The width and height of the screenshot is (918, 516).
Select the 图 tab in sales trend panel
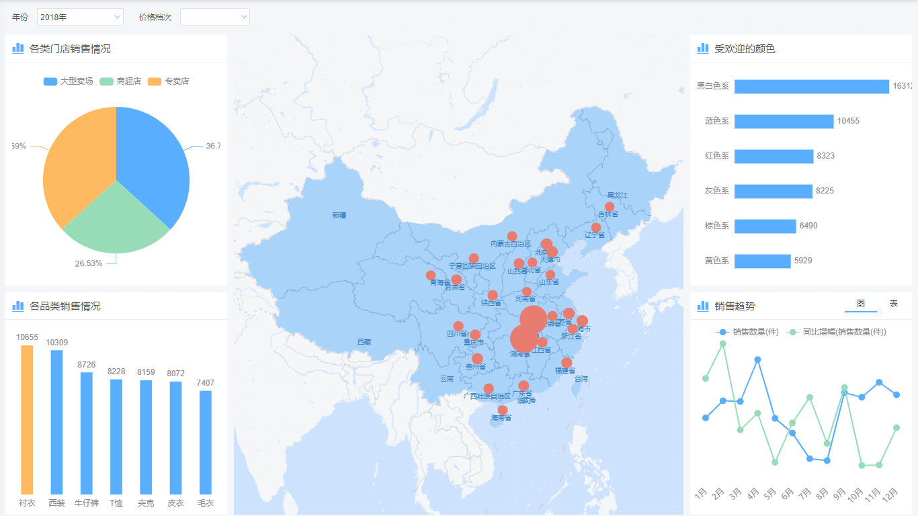(862, 304)
